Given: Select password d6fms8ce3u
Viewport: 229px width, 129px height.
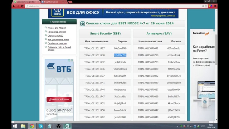Looking at the screenshot, I should (174, 48).
